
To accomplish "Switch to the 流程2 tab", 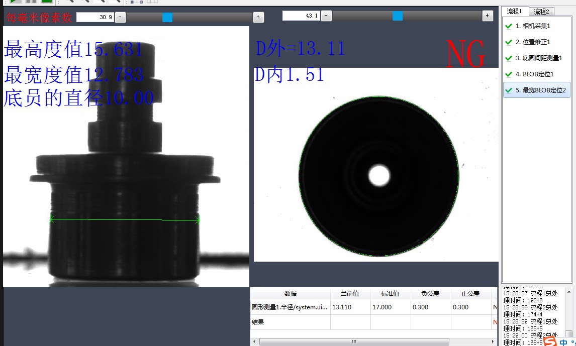I will click(x=541, y=11).
